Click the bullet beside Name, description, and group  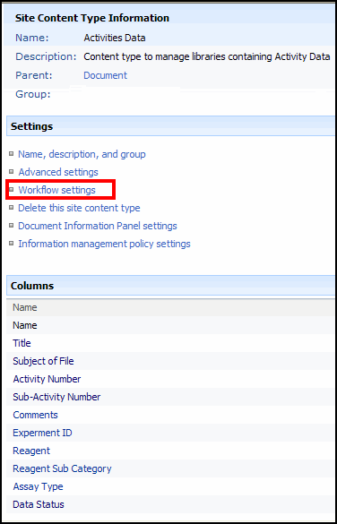[x=12, y=154]
